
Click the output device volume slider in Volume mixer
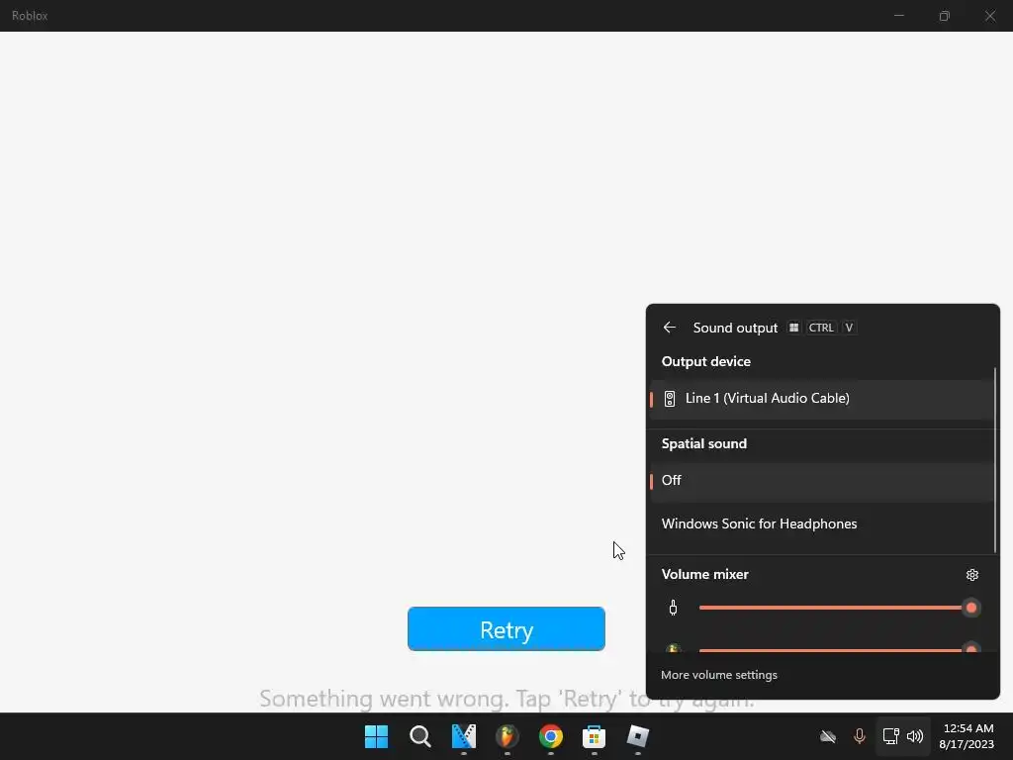(839, 608)
